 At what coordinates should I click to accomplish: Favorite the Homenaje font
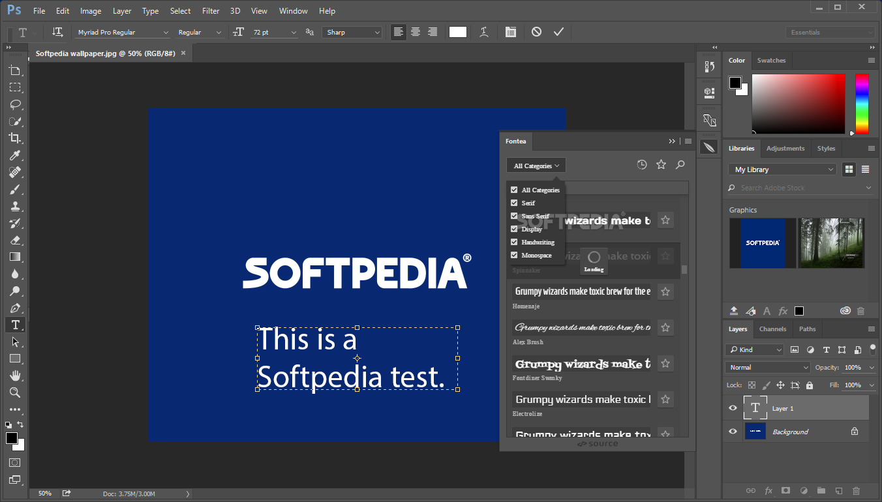(665, 291)
